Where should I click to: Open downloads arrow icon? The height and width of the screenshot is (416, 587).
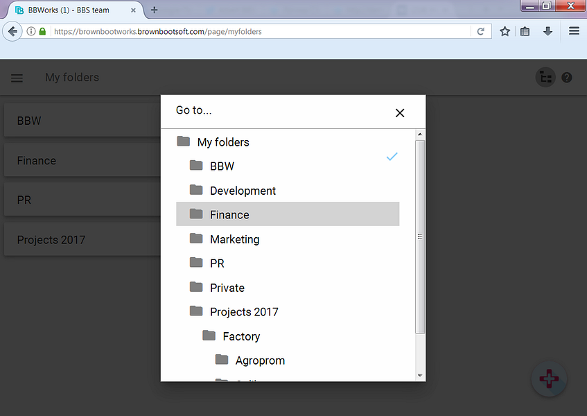(547, 31)
